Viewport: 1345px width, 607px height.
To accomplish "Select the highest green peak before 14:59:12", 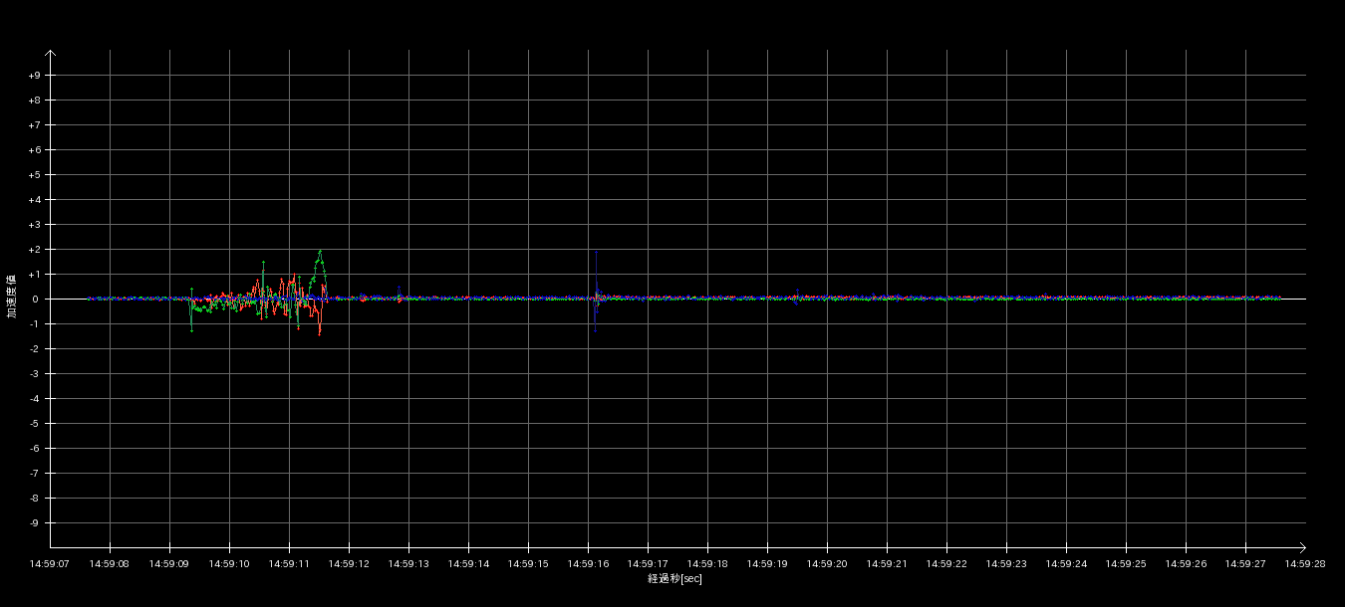I will pyautogui.click(x=320, y=251).
